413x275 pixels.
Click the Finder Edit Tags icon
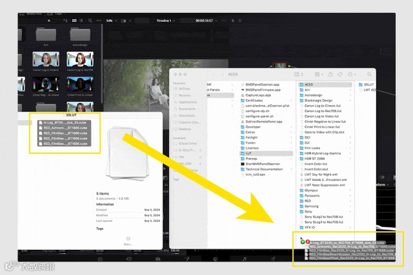point(340,75)
